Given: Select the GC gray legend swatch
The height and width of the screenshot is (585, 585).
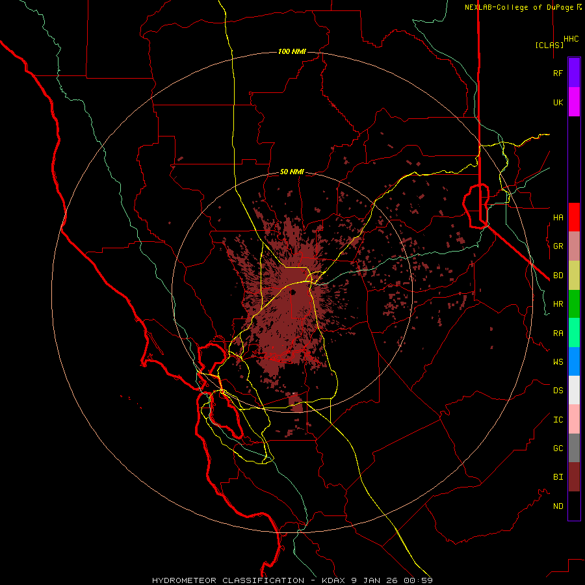Looking at the screenshot, I should click(x=574, y=448).
